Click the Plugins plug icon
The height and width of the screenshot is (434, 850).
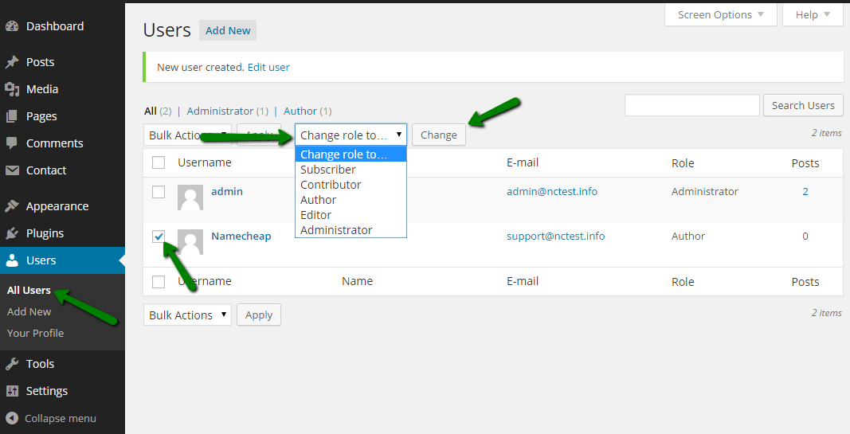point(12,233)
